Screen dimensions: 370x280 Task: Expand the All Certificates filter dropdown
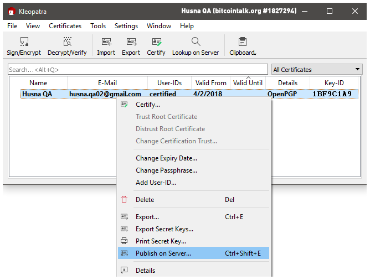click(x=317, y=70)
